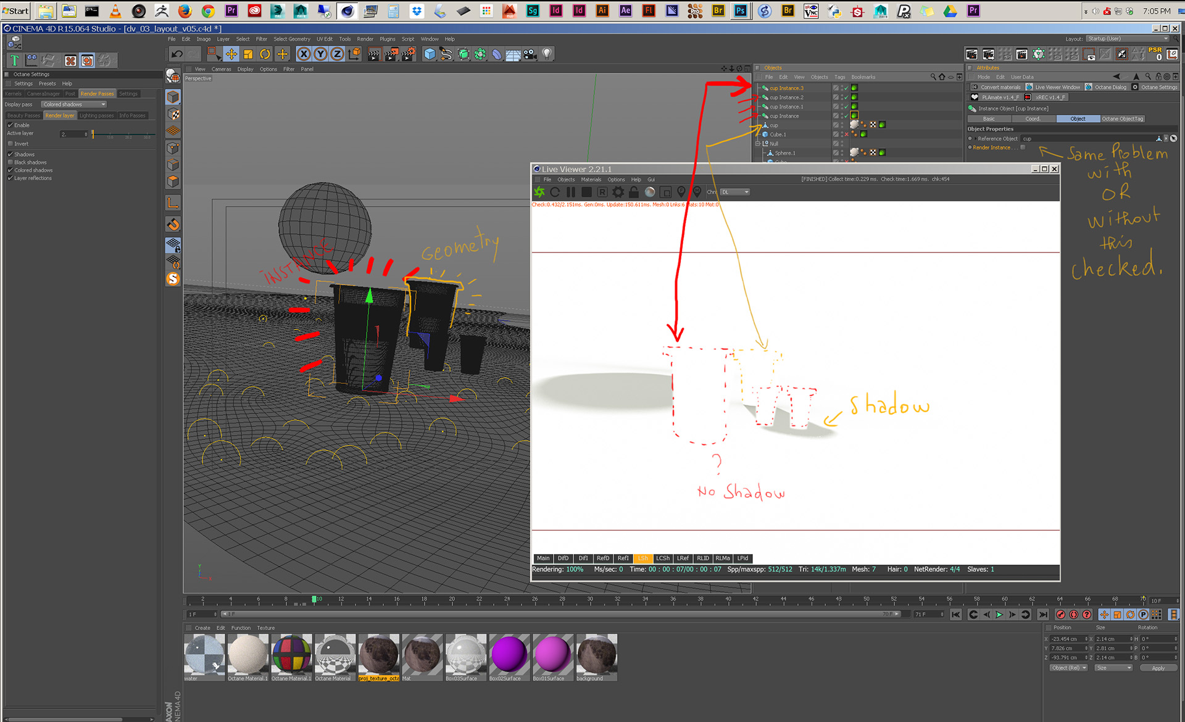Click the Octane Dialog button
Image resolution: width=1185 pixels, height=722 pixels.
[1106, 87]
